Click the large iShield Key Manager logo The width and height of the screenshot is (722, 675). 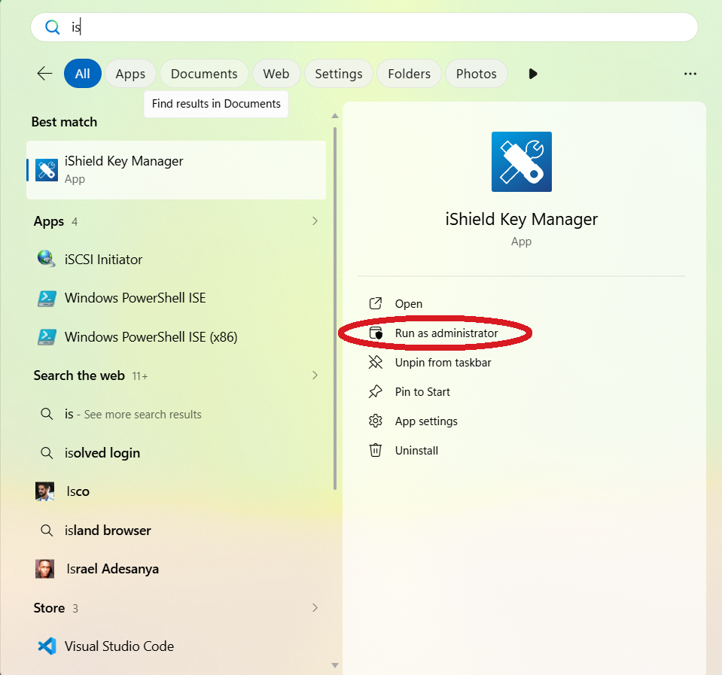click(521, 162)
